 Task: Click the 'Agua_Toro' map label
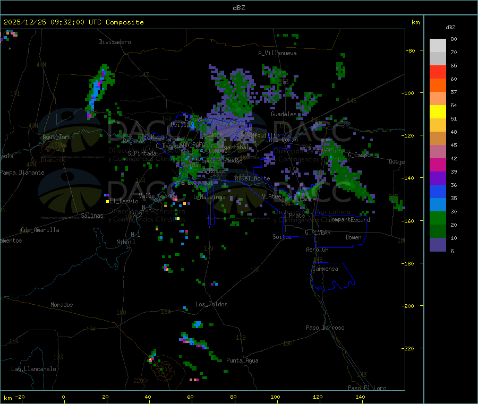pos(57,137)
